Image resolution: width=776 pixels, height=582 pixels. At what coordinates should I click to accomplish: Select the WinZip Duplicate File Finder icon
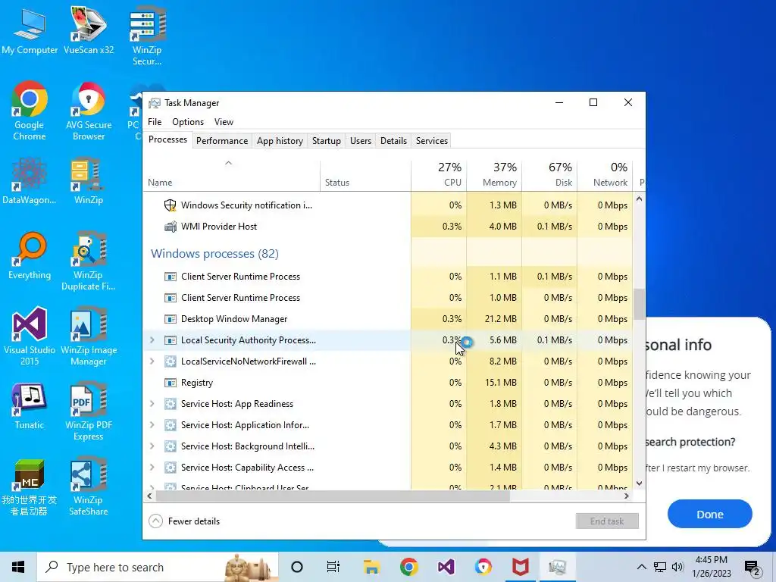tap(89, 261)
